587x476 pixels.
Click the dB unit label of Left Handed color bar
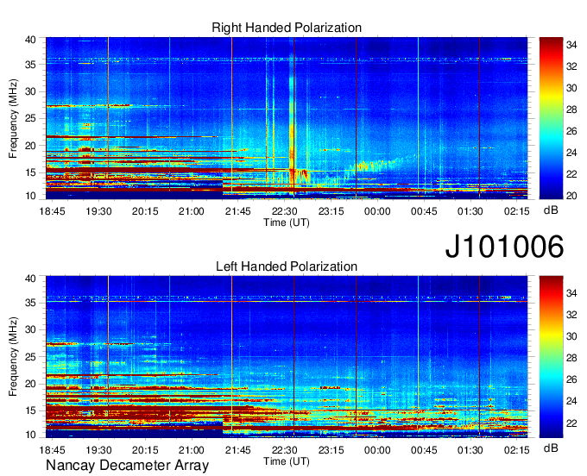click(x=551, y=448)
